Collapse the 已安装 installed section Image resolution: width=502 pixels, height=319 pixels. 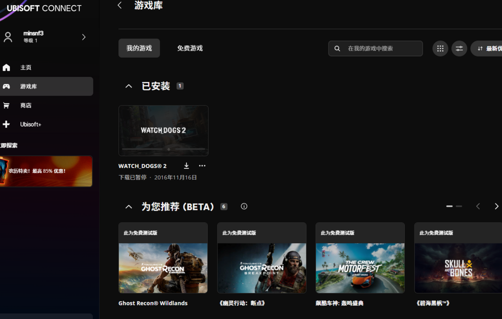point(129,86)
